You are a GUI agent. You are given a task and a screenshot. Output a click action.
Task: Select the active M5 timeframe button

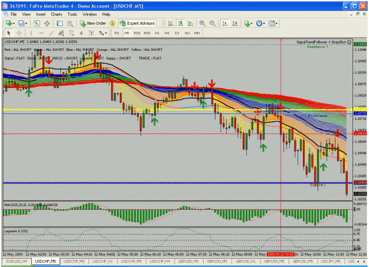(x=127, y=33)
